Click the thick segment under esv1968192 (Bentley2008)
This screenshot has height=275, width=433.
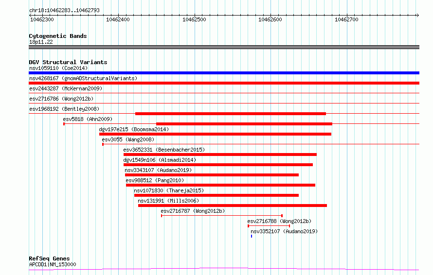pos(231,114)
